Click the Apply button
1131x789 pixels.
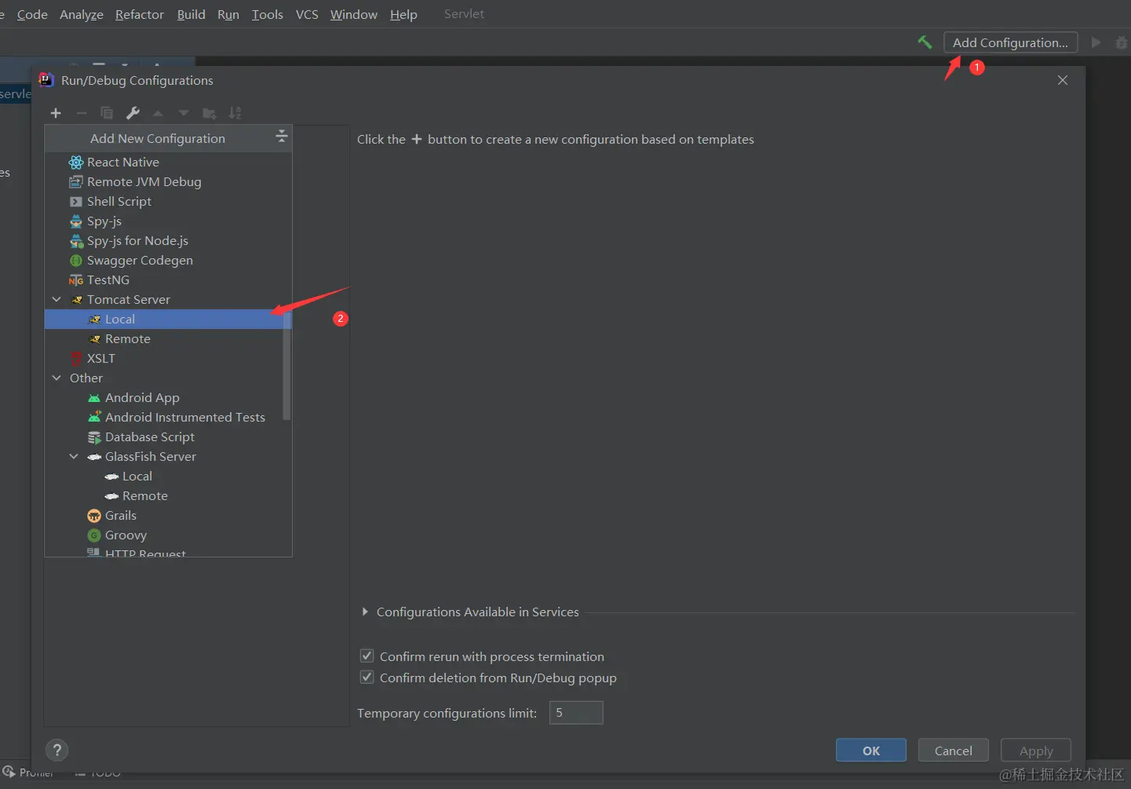point(1036,751)
